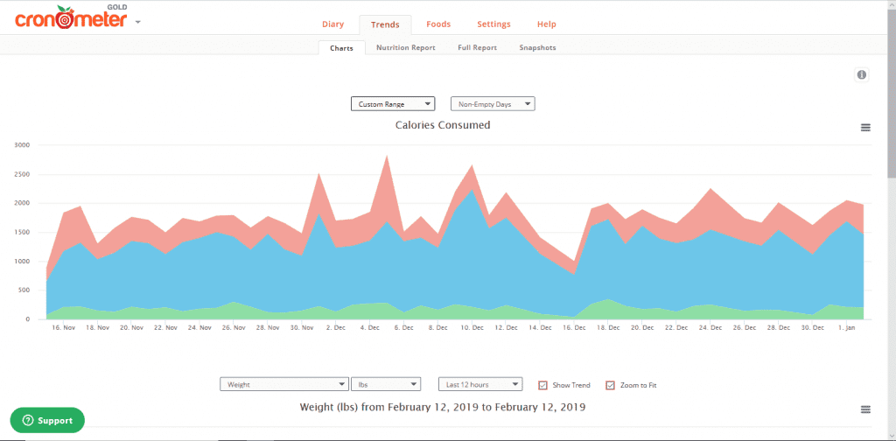Expand the Non-Empty Days dropdown

pyautogui.click(x=492, y=104)
